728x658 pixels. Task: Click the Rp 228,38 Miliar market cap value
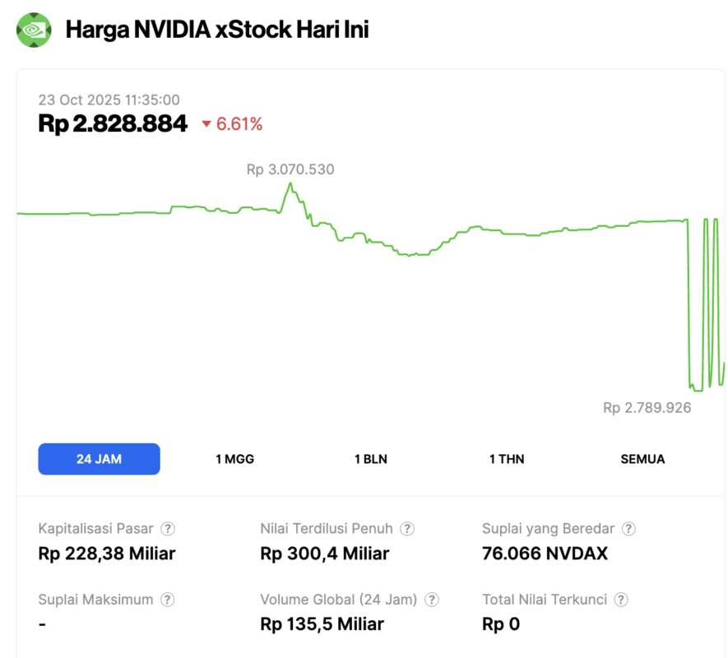(x=107, y=554)
